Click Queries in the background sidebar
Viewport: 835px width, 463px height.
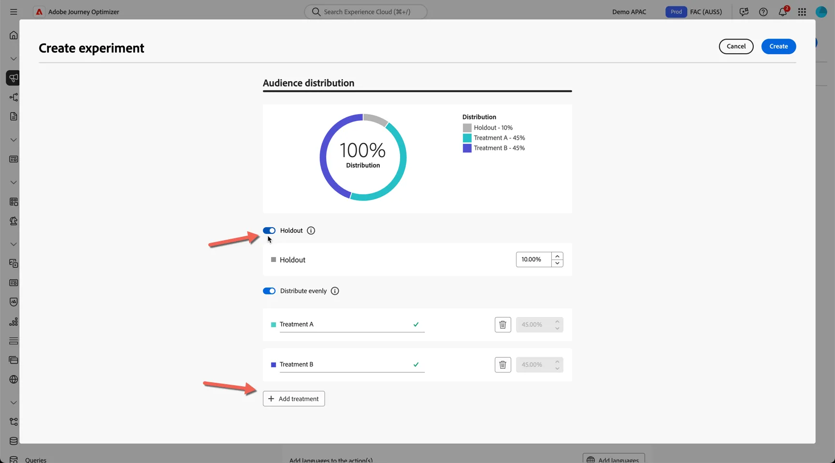[x=36, y=460]
